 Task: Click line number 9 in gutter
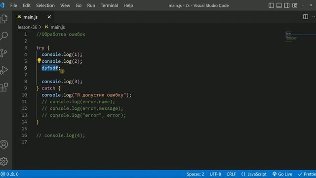[x=26, y=88]
